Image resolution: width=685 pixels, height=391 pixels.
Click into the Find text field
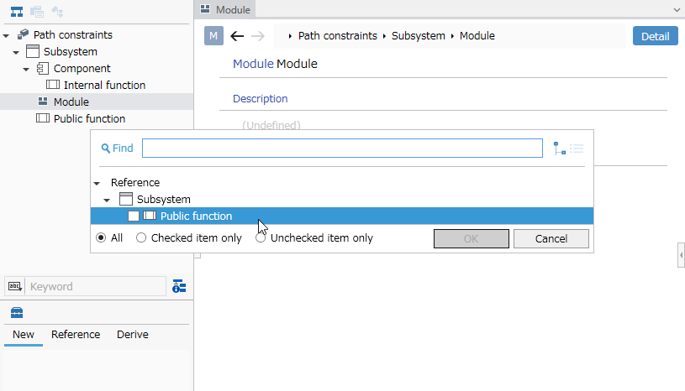[x=342, y=149]
